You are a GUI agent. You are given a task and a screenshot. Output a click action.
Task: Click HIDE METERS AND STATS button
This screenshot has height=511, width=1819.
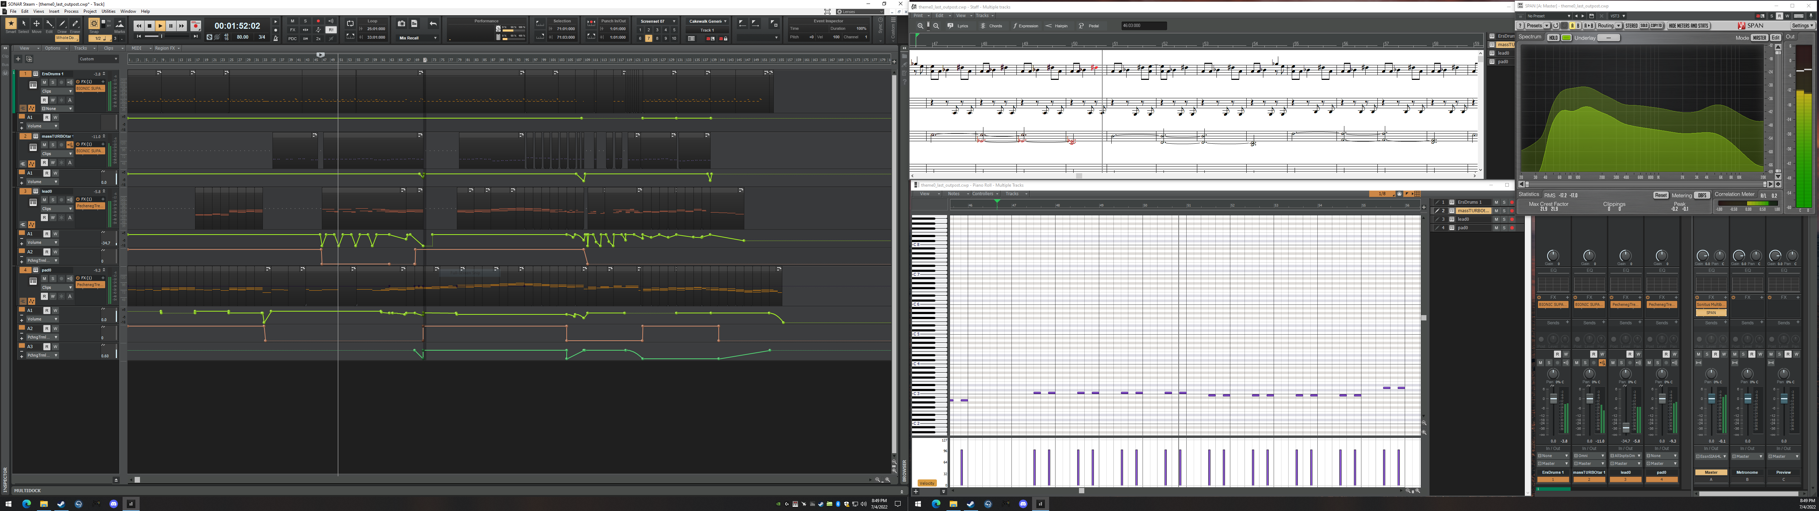pos(1688,26)
